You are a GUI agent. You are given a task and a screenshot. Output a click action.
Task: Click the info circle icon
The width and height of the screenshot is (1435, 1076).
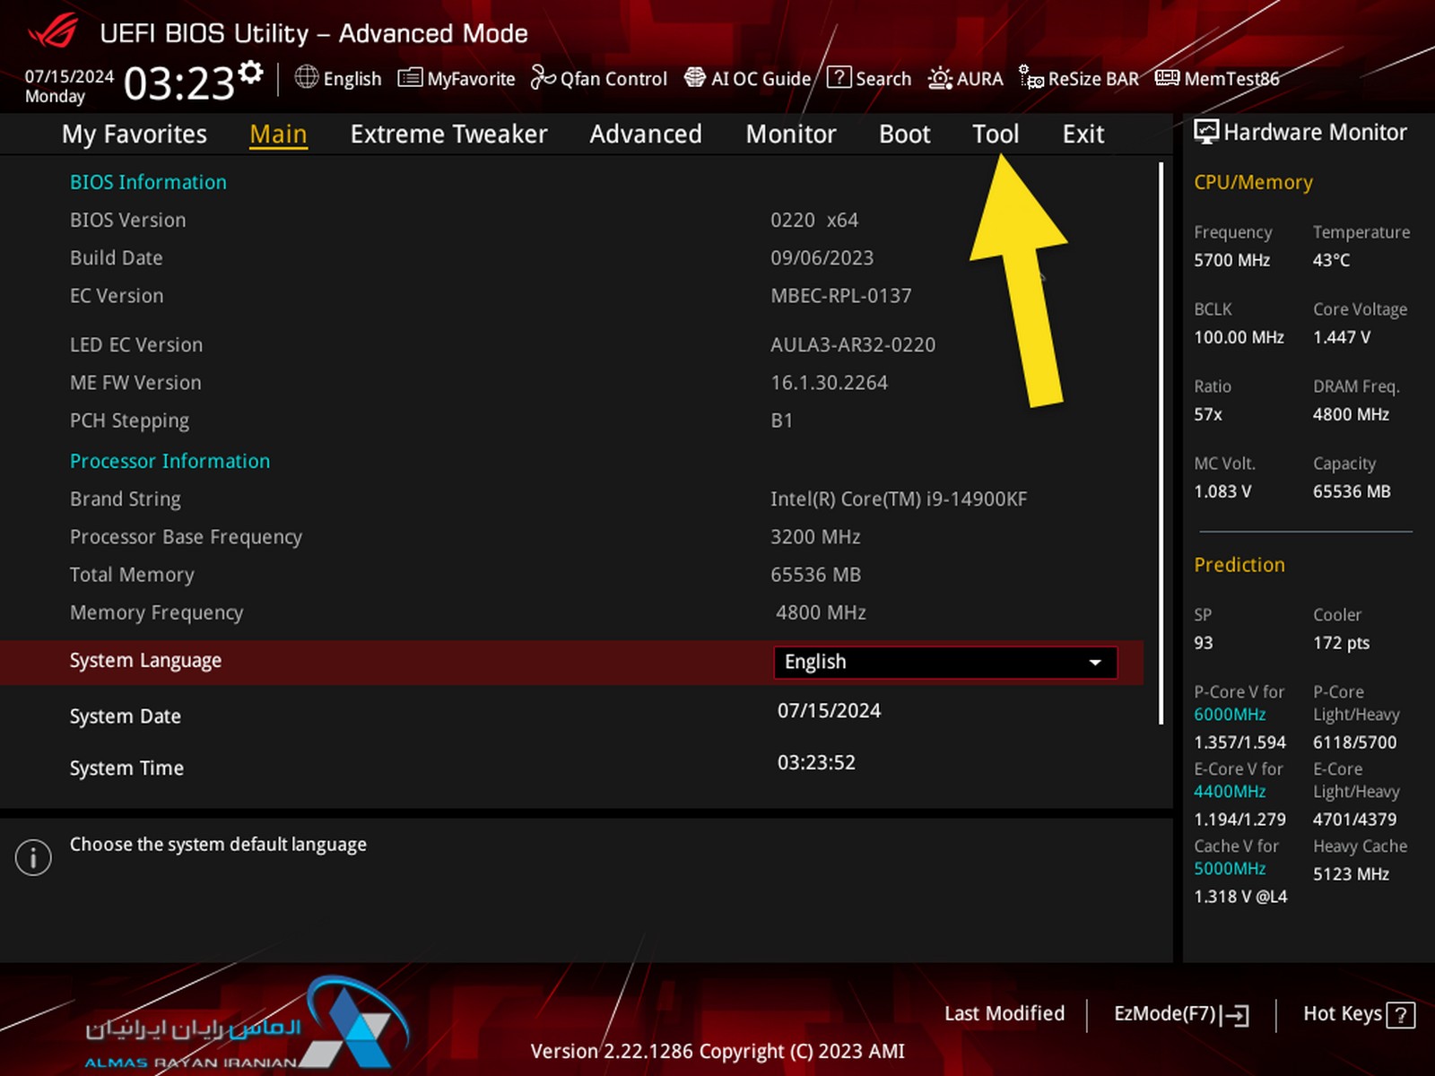click(33, 858)
